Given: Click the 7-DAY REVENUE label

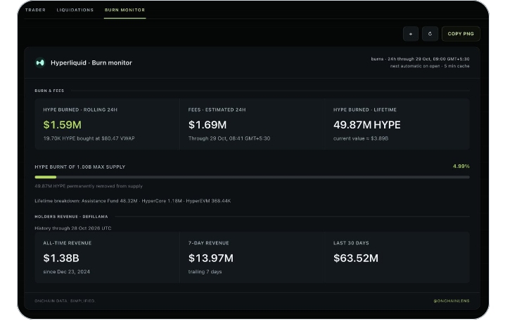Looking at the screenshot, I should [209, 243].
